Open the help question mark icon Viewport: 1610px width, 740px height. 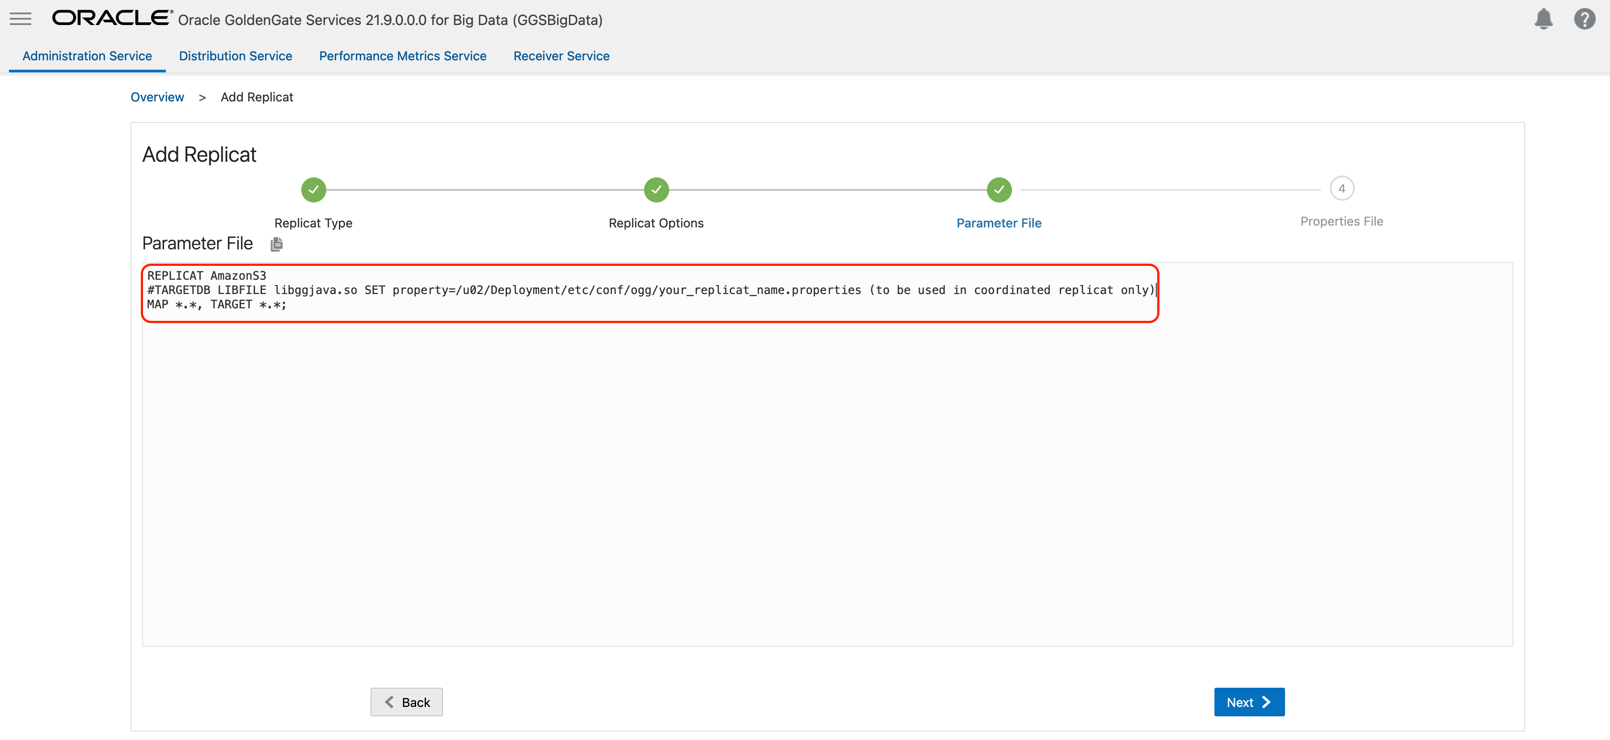tap(1585, 19)
